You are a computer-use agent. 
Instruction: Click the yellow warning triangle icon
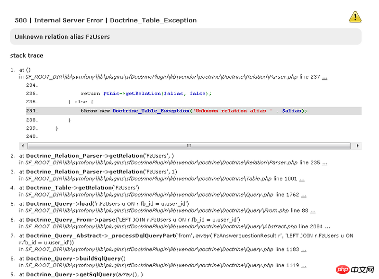click(355, 17)
